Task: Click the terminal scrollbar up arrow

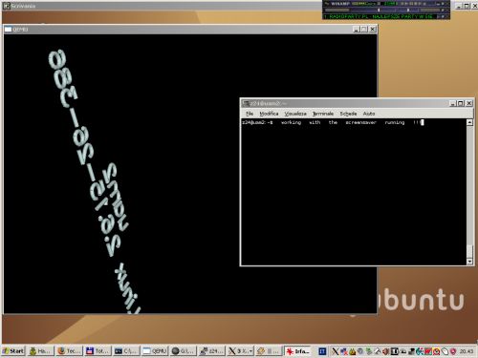Action: coord(469,122)
